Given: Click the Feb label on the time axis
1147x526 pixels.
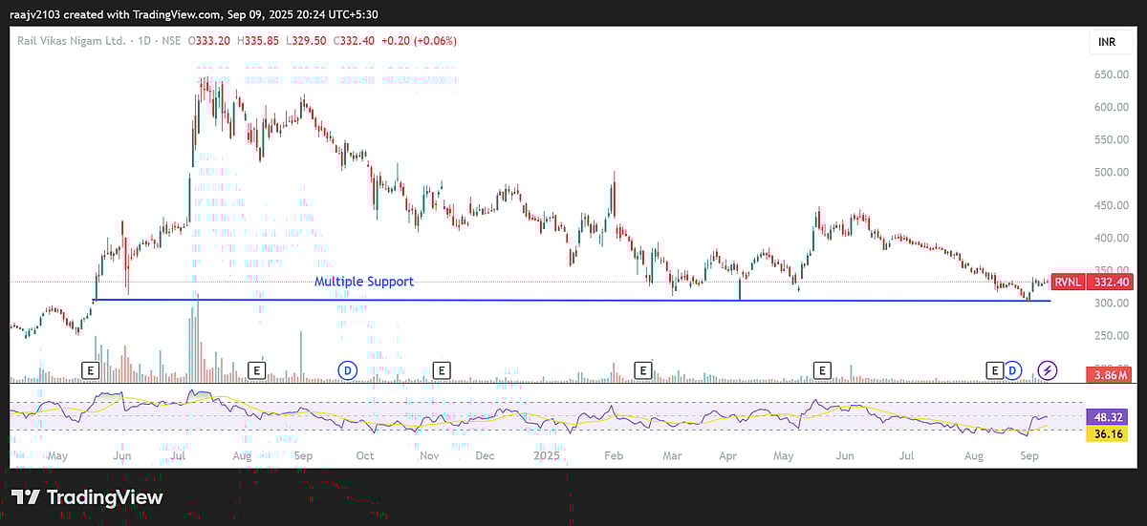Looking at the screenshot, I should pos(614,456).
